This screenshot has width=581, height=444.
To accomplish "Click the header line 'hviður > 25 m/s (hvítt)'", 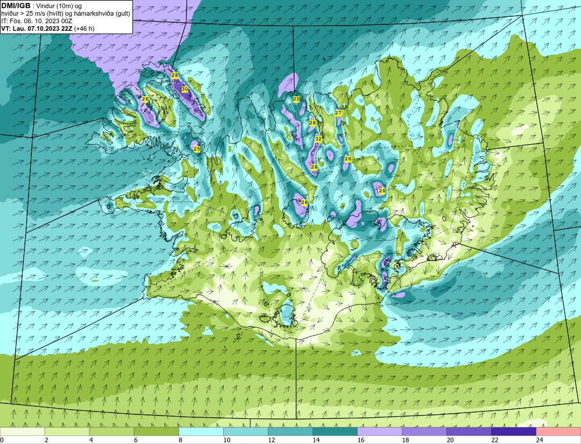I will click(x=32, y=13).
